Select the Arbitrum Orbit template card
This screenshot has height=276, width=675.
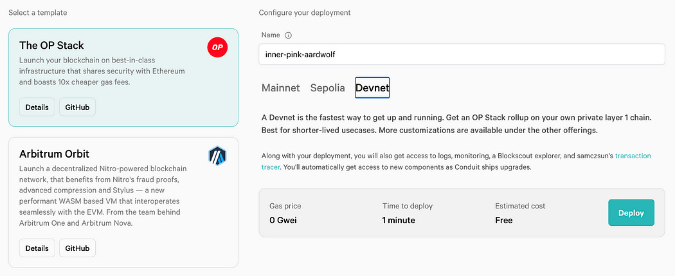pyautogui.click(x=123, y=203)
